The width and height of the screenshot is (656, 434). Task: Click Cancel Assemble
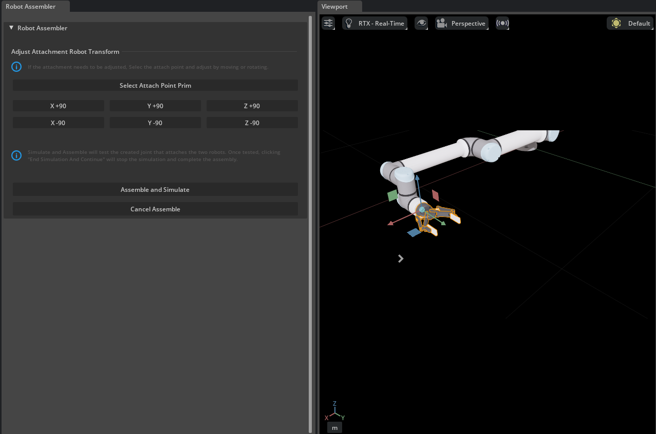coord(155,209)
